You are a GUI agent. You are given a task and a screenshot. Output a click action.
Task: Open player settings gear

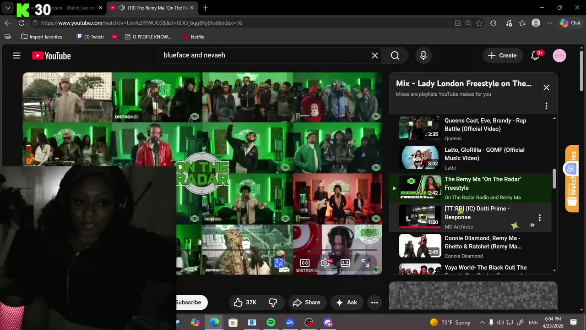coord(325,263)
